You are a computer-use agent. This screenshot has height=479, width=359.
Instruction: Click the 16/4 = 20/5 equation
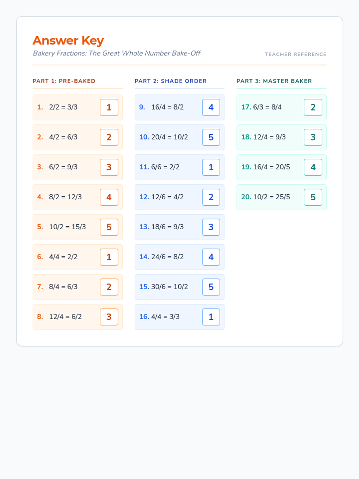click(271, 167)
